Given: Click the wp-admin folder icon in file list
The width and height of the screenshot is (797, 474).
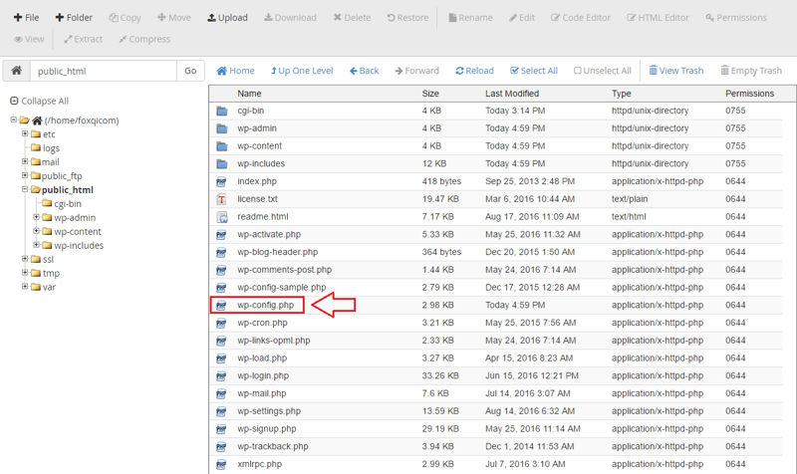Looking at the screenshot, I should [221, 128].
